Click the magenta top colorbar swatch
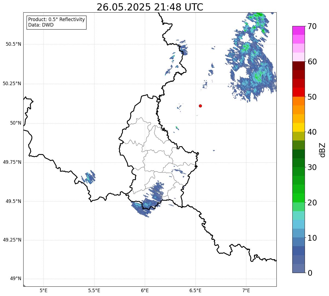 coord(299,30)
